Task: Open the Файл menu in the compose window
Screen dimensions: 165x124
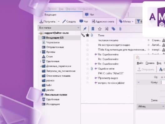Action: point(140,63)
